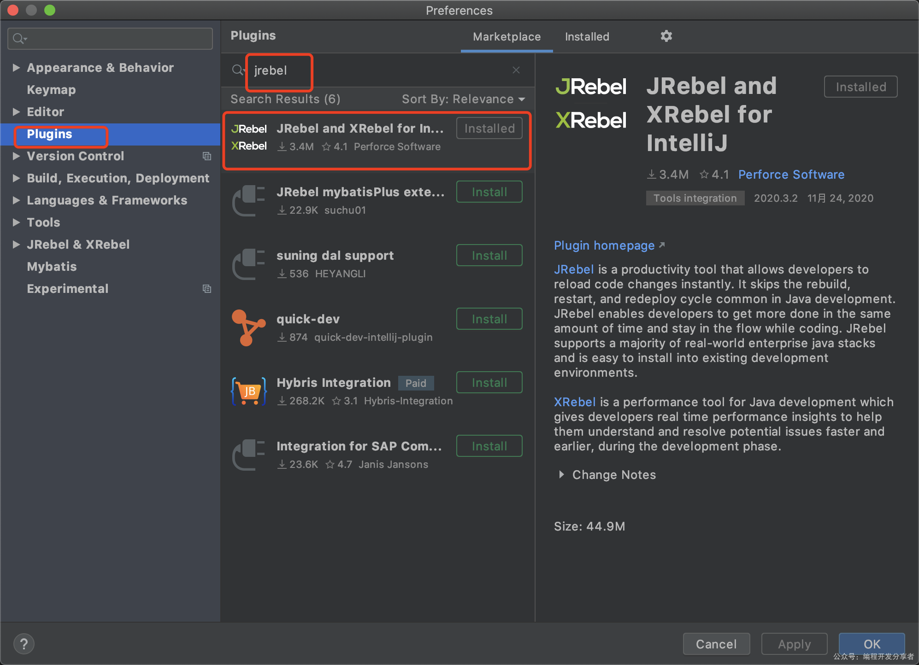
Task: Select JRebel and XRebel result row
Action: click(x=377, y=141)
